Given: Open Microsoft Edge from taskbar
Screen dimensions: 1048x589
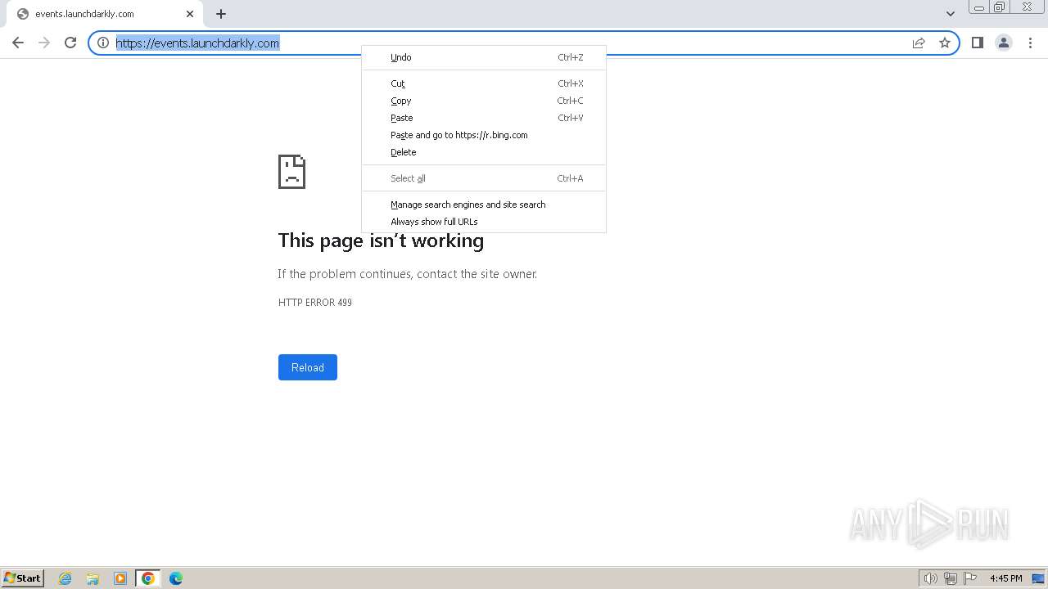Looking at the screenshot, I should [x=176, y=578].
